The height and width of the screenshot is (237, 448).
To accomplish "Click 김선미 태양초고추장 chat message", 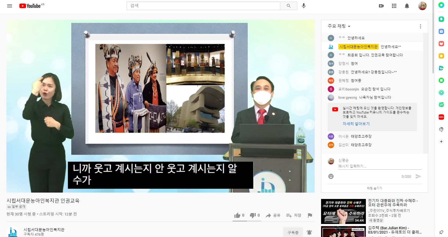I will pos(372,145).
